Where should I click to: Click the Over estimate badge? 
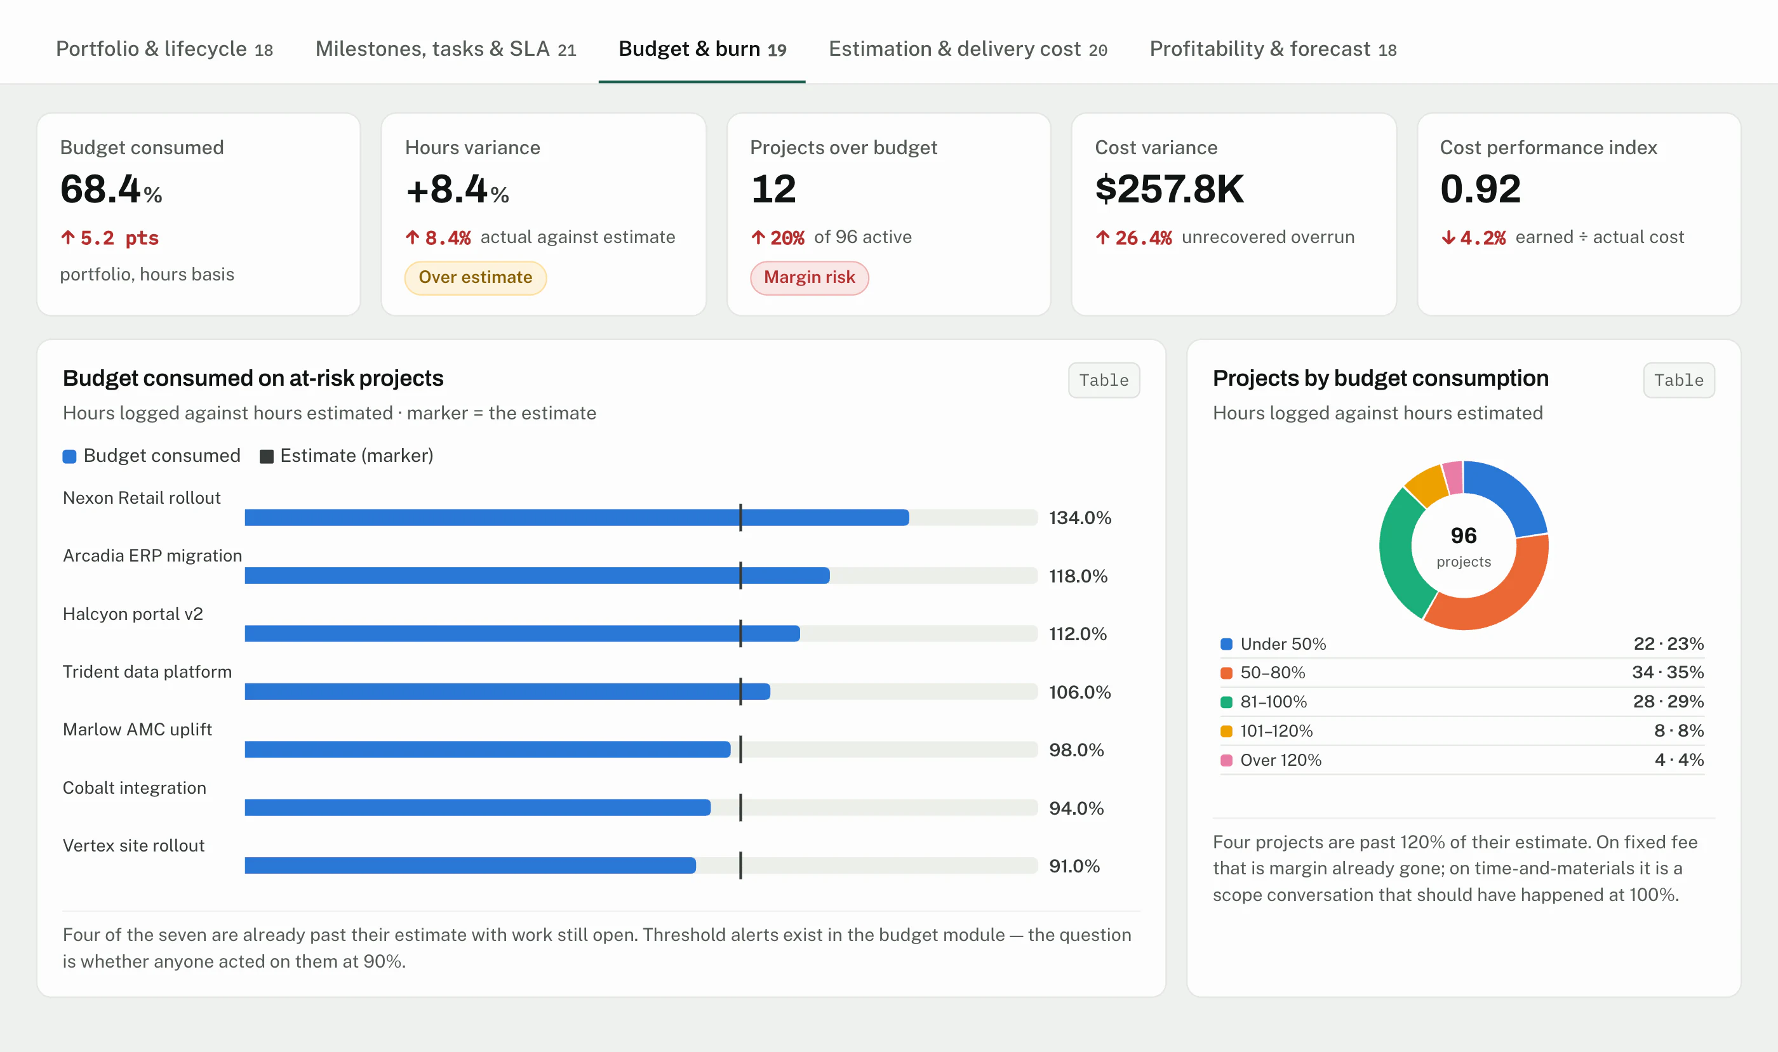click(x=476, y=277)
